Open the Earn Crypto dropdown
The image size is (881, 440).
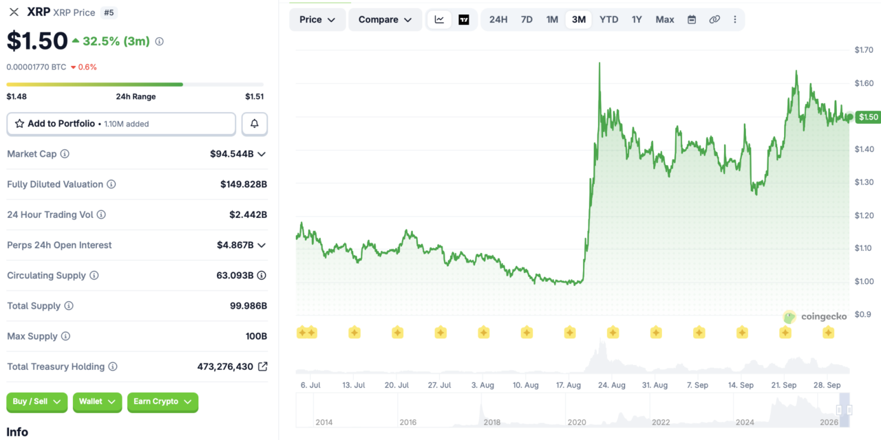(162, 401)
